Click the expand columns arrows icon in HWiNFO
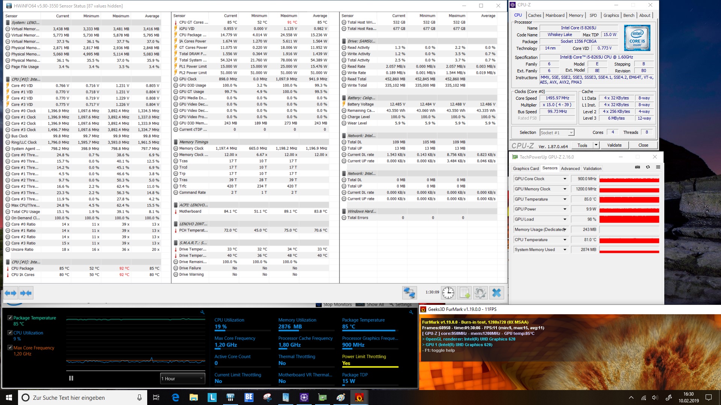721x405 pixels. [x=11, y=293]
